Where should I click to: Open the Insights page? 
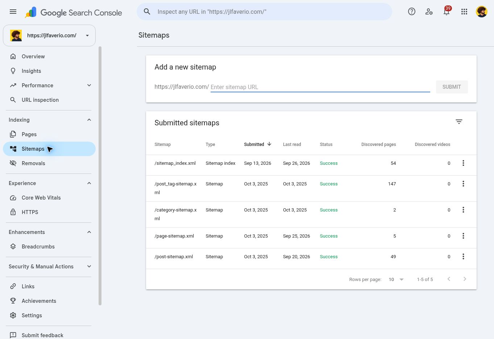pyautogui.click(x=49, y=71)
